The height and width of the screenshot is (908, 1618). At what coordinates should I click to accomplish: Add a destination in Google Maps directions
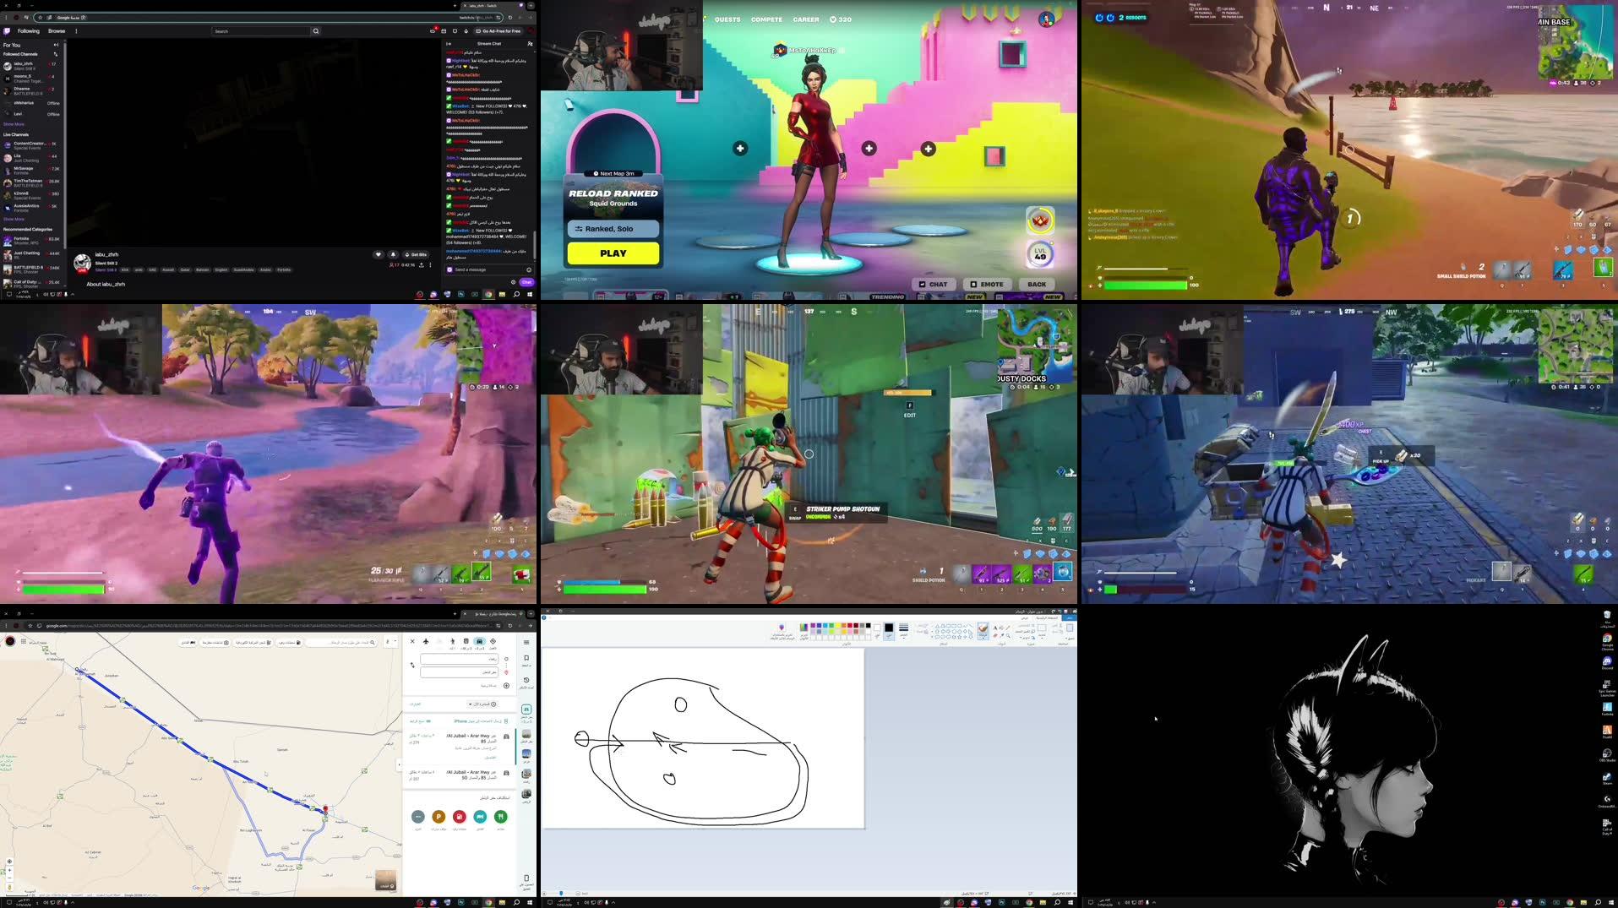[506, 686]
